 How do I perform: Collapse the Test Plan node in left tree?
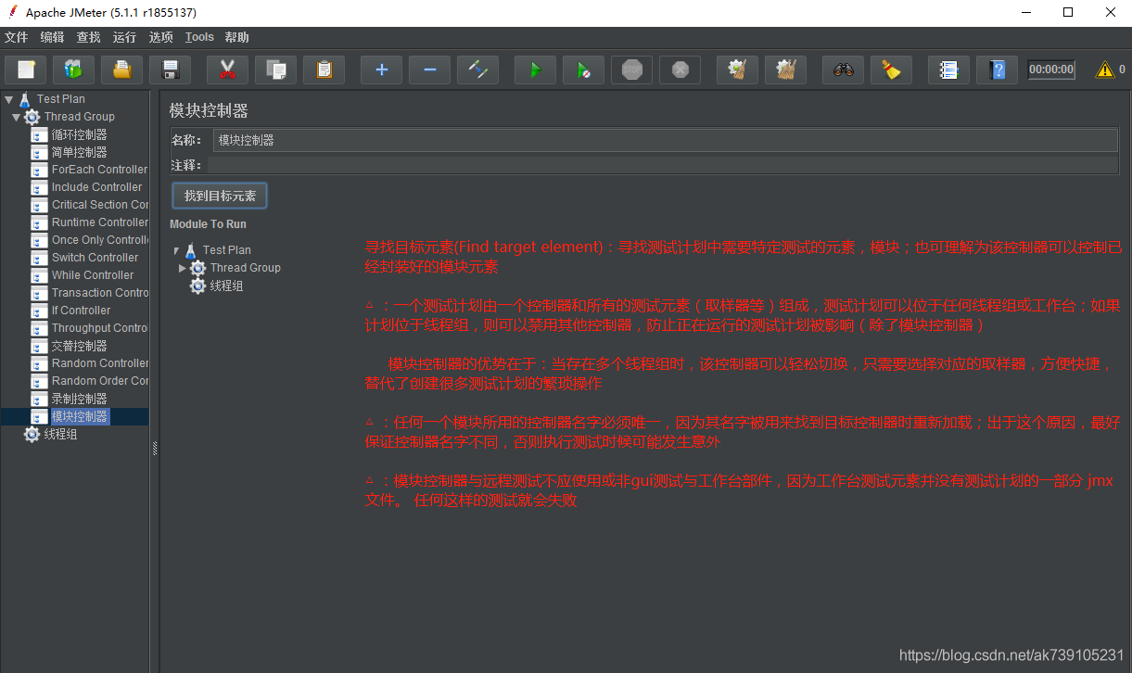(x=8, y=99)
